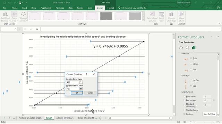The width and height of the screenshot is (222, 124).
Task: Show more sheet tabs via ellipsis
Action: 14,118
